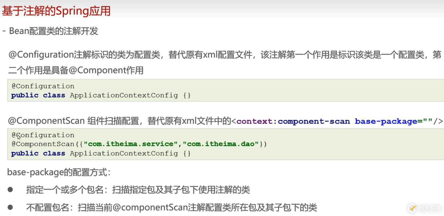Click ApplicationContextConfig in the second code block
Image resolution: width=444 pixels, height=216 pixels.
click(124, 153)
